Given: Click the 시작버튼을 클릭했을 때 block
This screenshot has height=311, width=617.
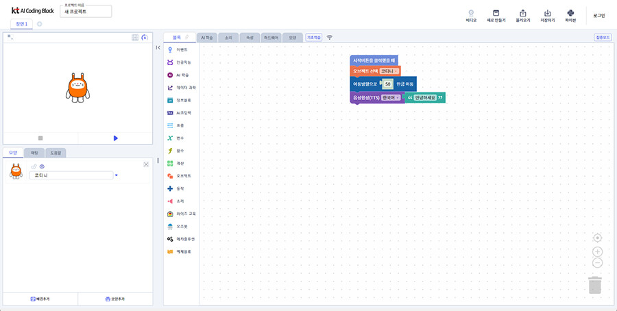Looking at the screenshot, I should tap(374, 60).
